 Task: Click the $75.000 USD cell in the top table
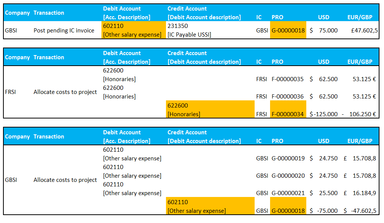(324, 31)
